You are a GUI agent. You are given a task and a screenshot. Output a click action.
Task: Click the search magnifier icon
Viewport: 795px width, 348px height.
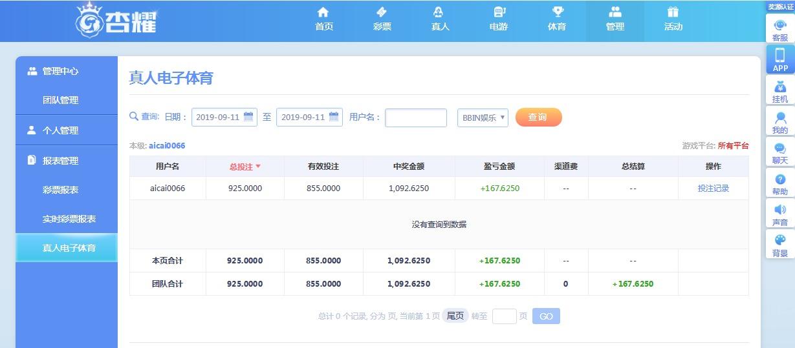pyautogui.click(x=134, y=117)
